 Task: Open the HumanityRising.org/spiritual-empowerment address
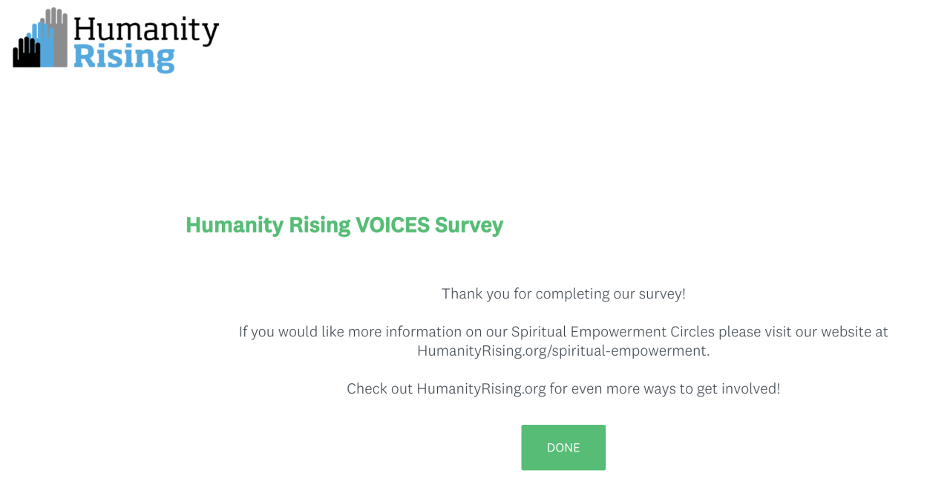pyautogui.click(x=563, y=351)
